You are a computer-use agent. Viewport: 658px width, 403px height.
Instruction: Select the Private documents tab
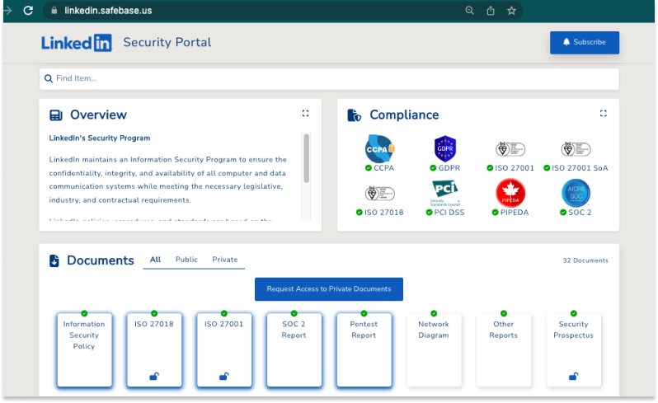point(225,260)
